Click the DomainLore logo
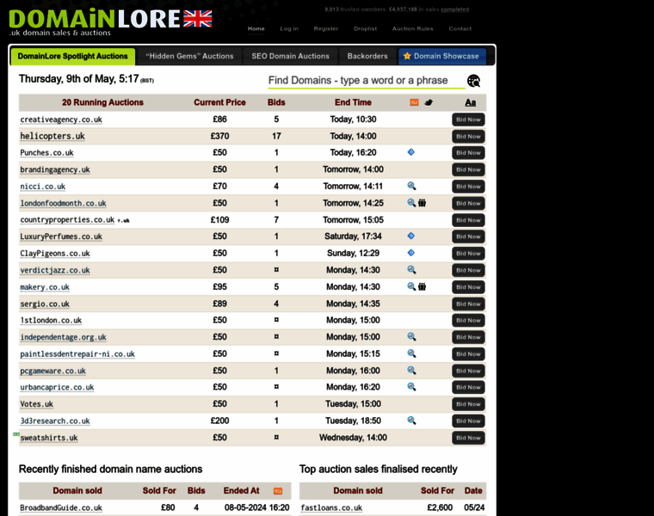The width and height of the screenshot is (654, 516). click(x=110, y=21)
